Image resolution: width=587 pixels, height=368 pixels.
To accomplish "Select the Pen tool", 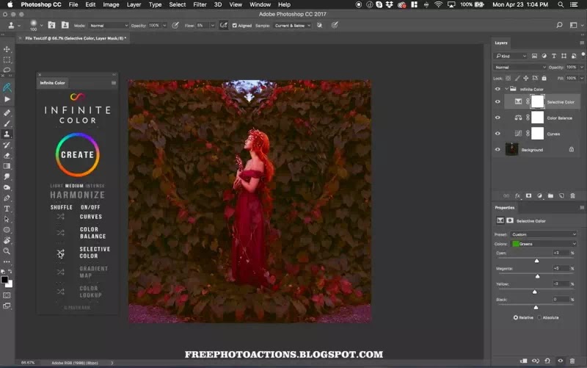I will [x=7, y=198].
